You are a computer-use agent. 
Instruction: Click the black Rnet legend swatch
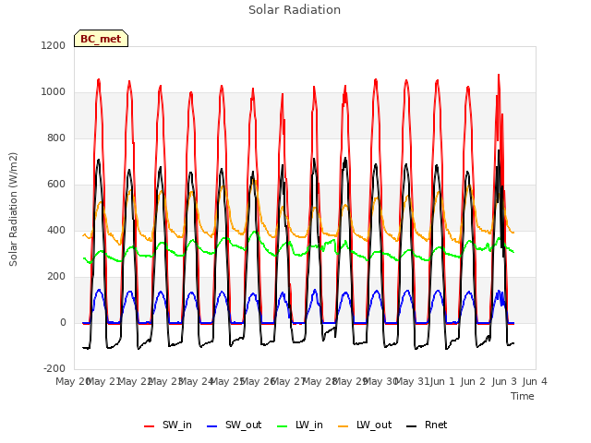click(412, 426)
